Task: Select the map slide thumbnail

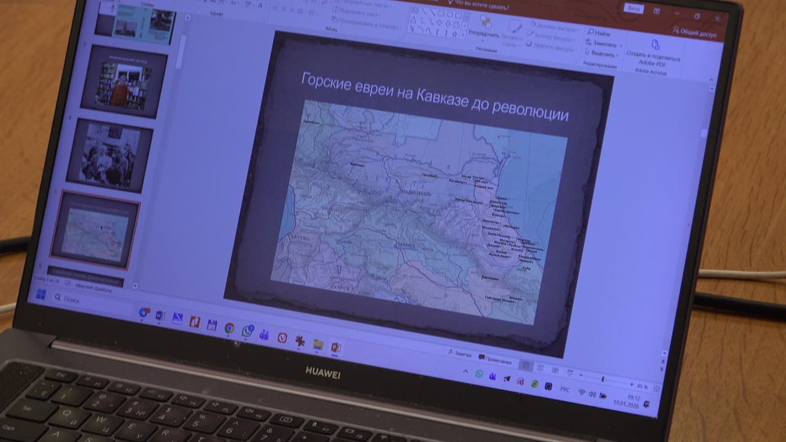Action: pyautogui.click(x=95, y=231)
